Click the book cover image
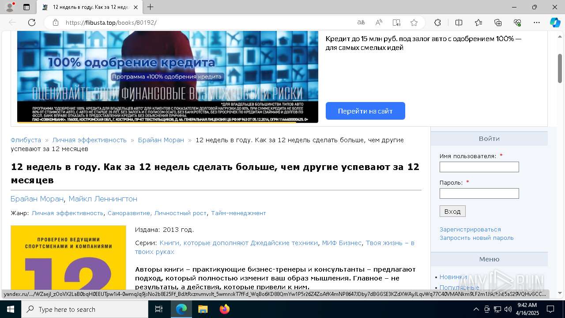565x318 pixels. (x=68, y=257)
